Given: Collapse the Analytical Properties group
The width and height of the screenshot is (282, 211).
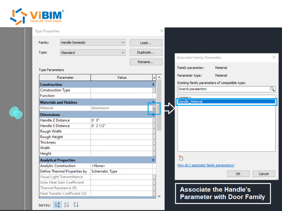Looking at the screenshot, I should [x=153, y=160].
